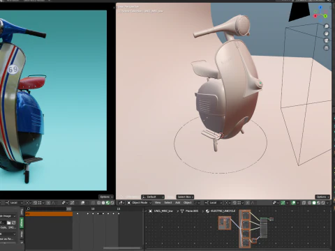This screenshot has height=251, width=335.
Task: Switch to the Tool sidebar tab
Action: [x=22, y=212]
